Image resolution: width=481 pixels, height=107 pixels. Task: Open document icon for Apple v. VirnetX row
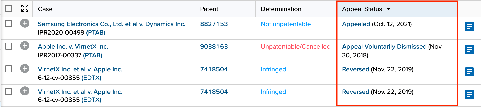coord(469,49)
